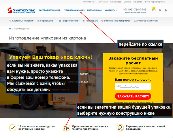Click the Производство breadcrumb

point(22,29)
